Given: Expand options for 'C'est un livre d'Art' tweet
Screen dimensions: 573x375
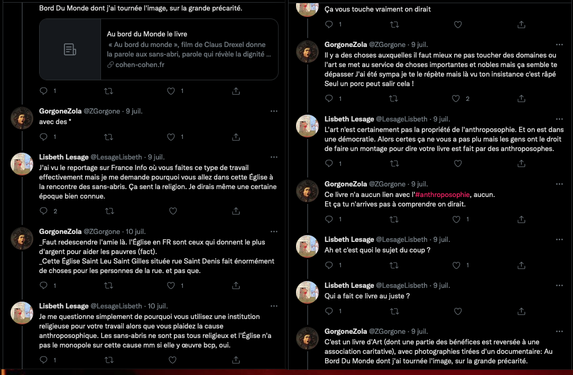Looking at the screenshot, I should pyautogui.click(x=559, y=332).
